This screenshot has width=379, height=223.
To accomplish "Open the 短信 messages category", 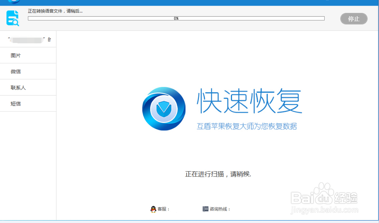I will pyautogui.click(x=28, y=104).
